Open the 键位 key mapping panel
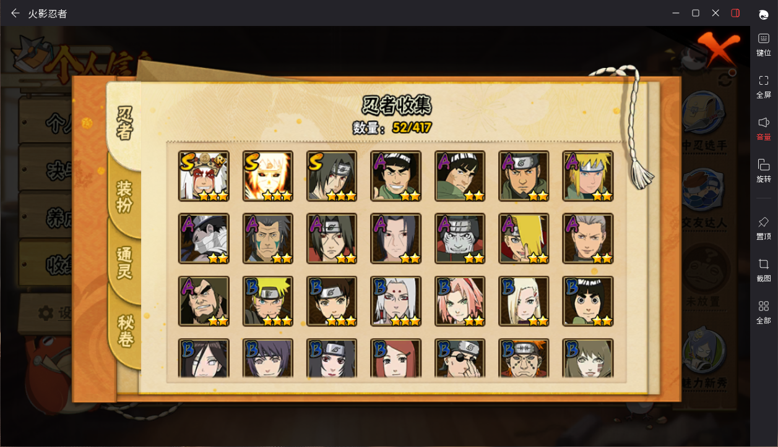The height and width of the screenshot is (447, 778). (x=764, y=45)
